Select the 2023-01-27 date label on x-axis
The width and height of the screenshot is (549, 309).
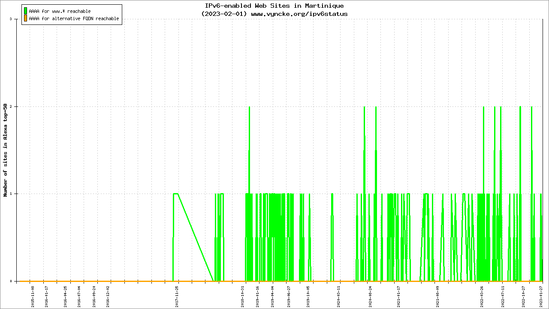[541, 296]
